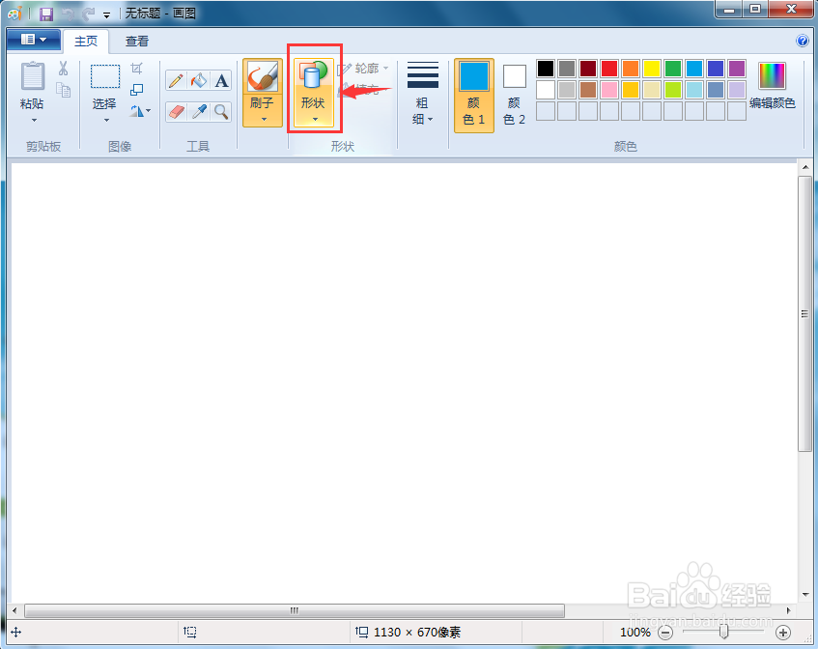Expand the Shapes dropdown arrow

click(x=315, y=120)
